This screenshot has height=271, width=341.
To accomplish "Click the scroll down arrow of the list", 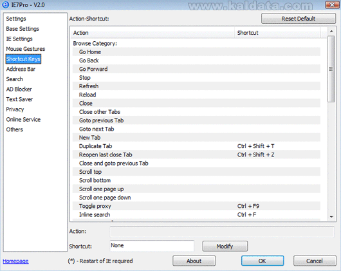I will [331, 217].
